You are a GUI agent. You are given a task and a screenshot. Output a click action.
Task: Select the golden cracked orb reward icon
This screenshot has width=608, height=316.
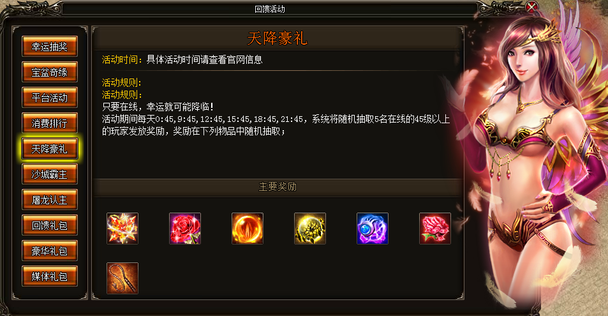(310, 229)
